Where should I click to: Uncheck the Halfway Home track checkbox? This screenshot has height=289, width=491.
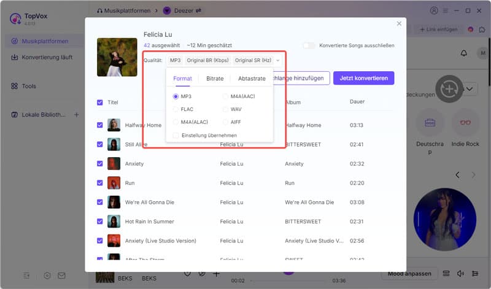point(100,125)
